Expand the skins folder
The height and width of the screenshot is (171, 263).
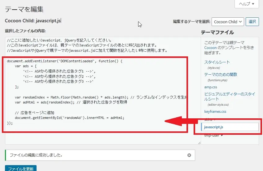(x=210, y=120)
